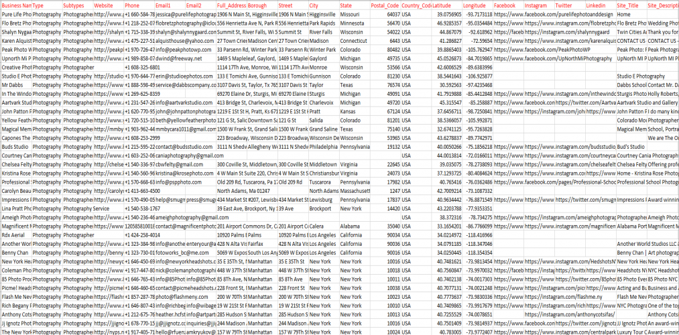Screen dimensions: 679x335
Task: Click the Business Name column header cell
Action: click(x=16, y=5)
